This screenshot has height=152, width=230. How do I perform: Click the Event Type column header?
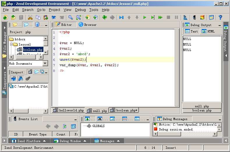pyautogui.click(x=38, y=134)
